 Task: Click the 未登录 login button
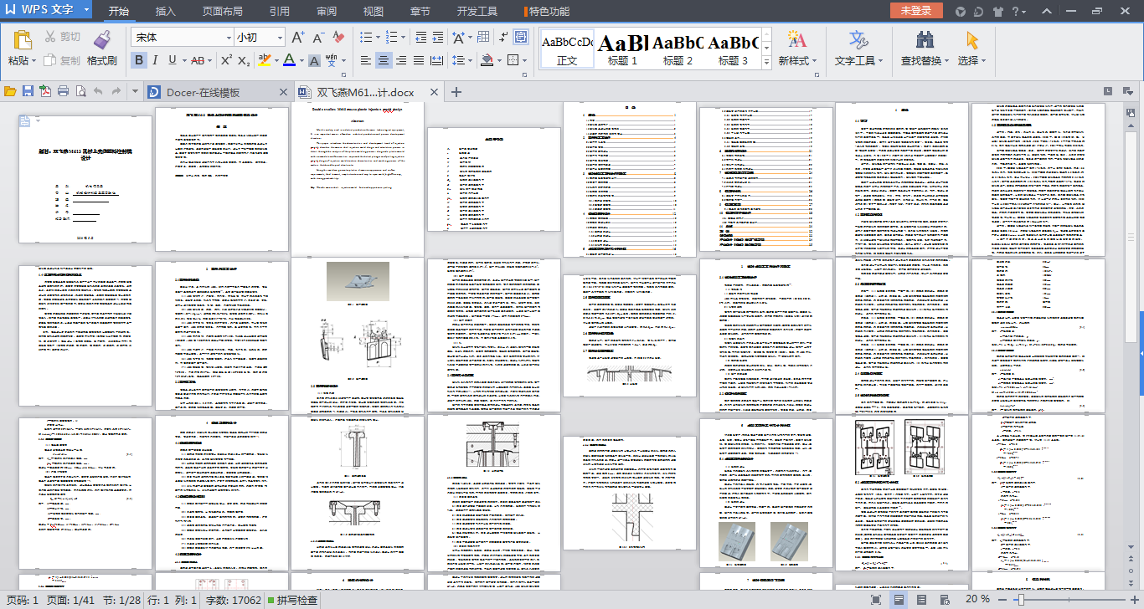(915, 11)
